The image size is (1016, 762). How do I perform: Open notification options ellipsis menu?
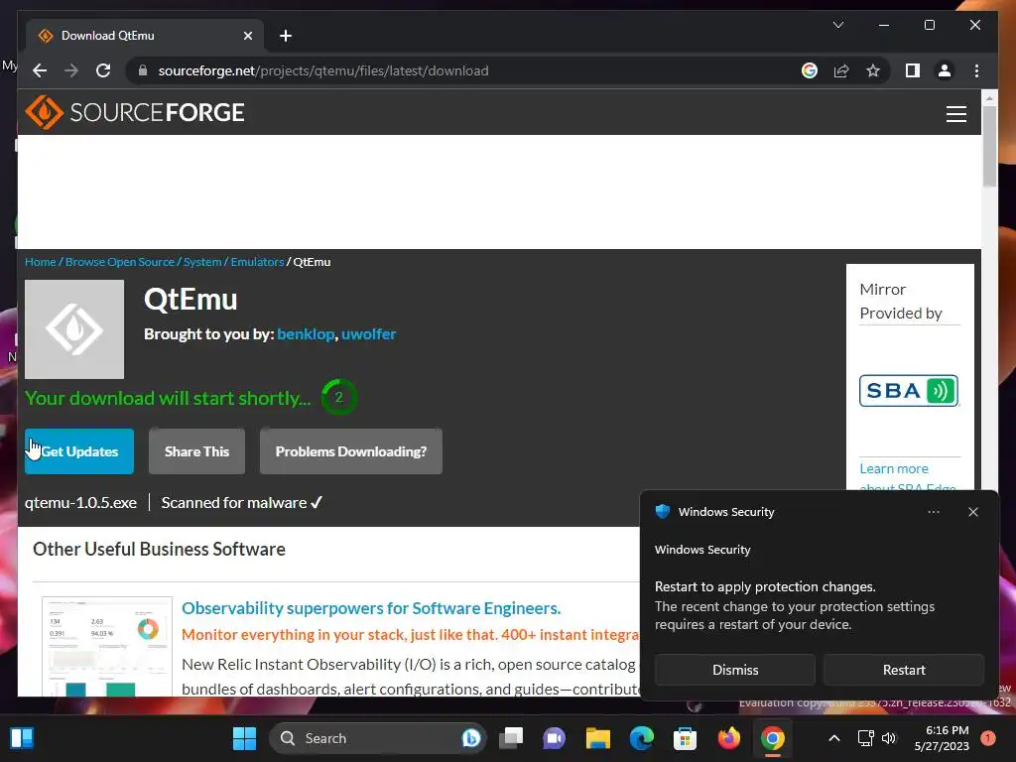point(933,512)
